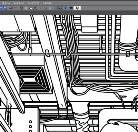
Task: Click the greyed Invert Selection icon
Action: [x=46, y=8]
